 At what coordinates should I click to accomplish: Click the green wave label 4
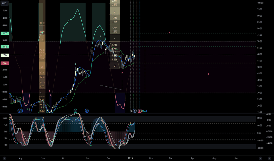[x=86, y=83]
